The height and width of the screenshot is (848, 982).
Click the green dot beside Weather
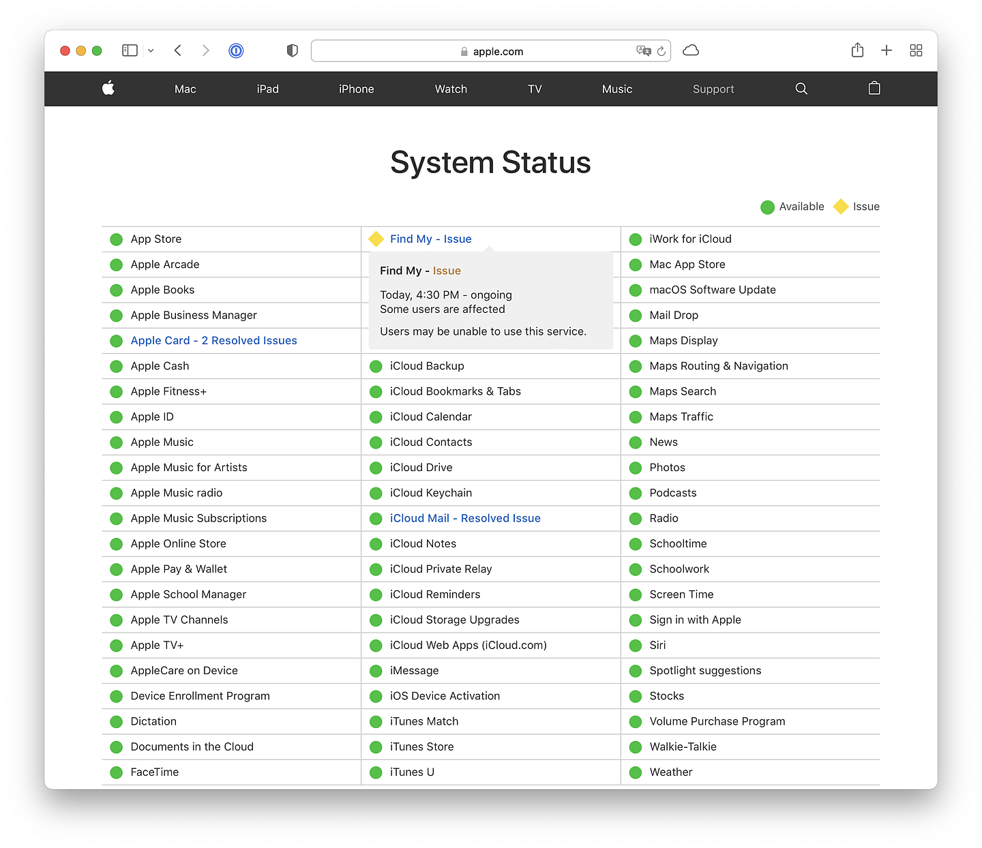pos(636,773)
